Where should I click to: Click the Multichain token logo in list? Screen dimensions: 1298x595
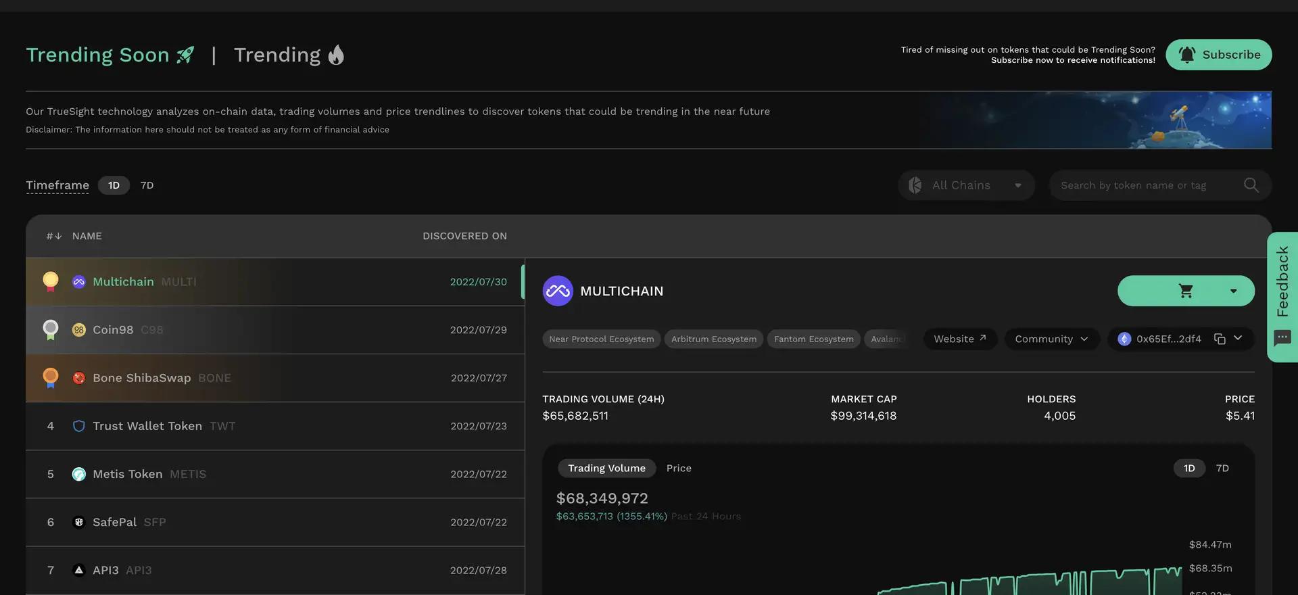point(79,282)
